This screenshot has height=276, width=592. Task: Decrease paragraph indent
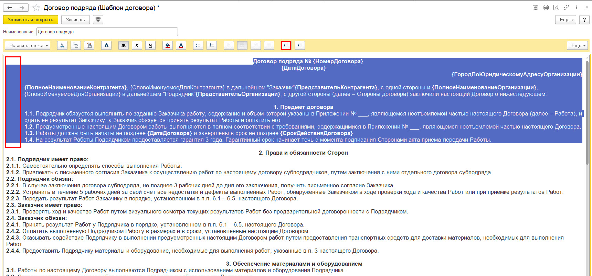point(300,45)
